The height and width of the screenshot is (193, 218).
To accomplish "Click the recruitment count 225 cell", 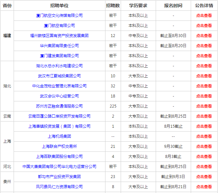I will point(113,106).
